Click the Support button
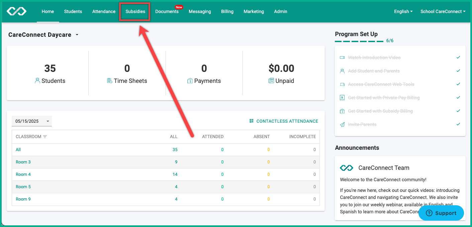472x227 pixels. (x=441, y=213)
